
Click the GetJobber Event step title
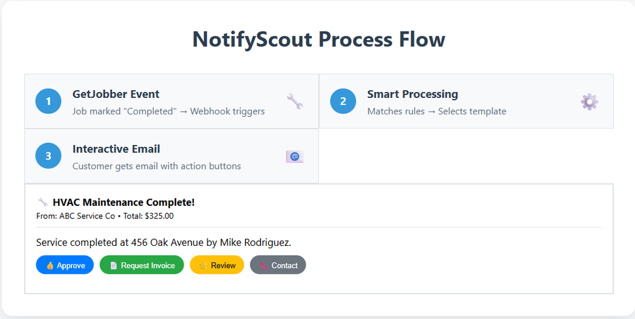point(116,94)
